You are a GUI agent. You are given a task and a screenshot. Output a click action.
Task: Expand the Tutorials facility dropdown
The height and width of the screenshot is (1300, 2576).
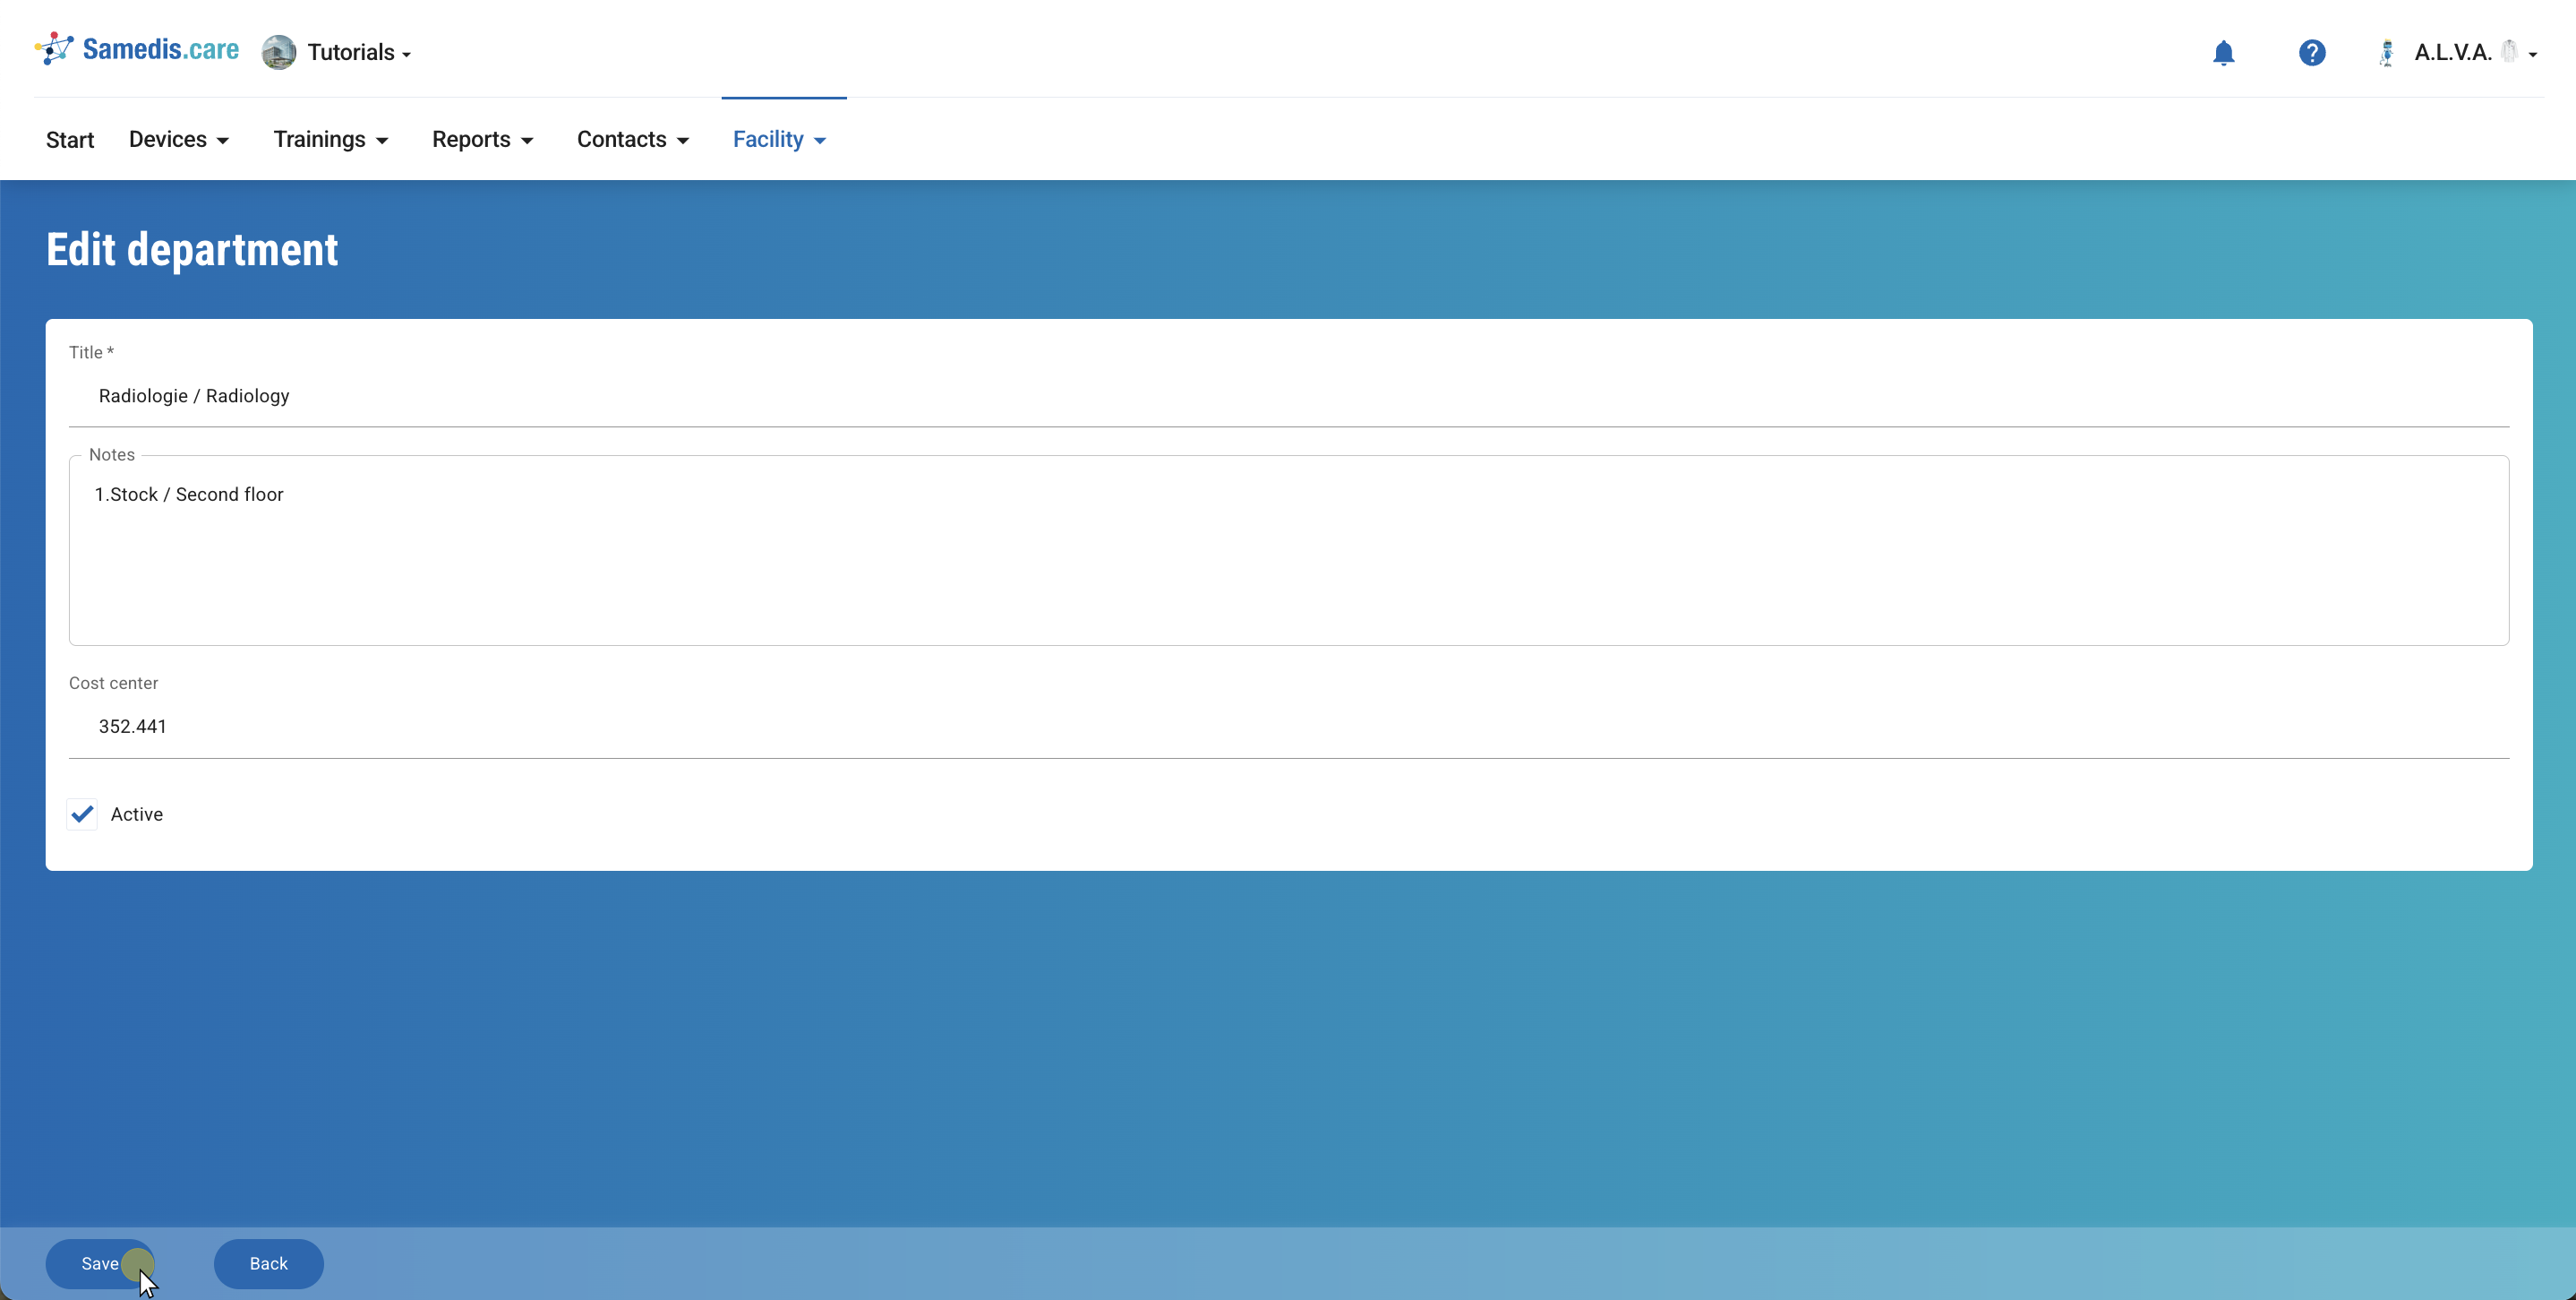tap(358, 52)
